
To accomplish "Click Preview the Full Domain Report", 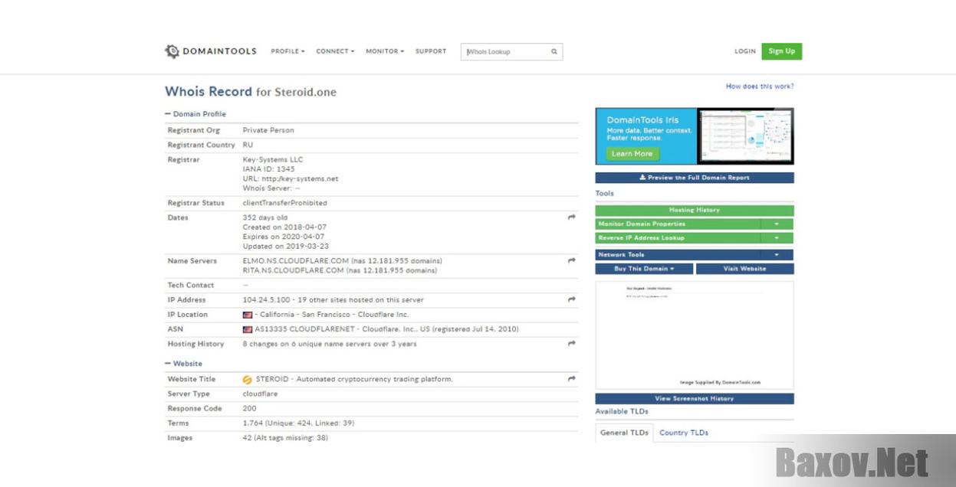I will point(695,178).
